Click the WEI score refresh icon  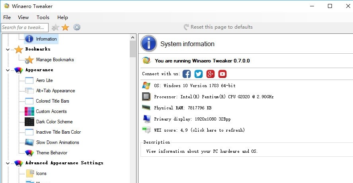pos(146,130)
